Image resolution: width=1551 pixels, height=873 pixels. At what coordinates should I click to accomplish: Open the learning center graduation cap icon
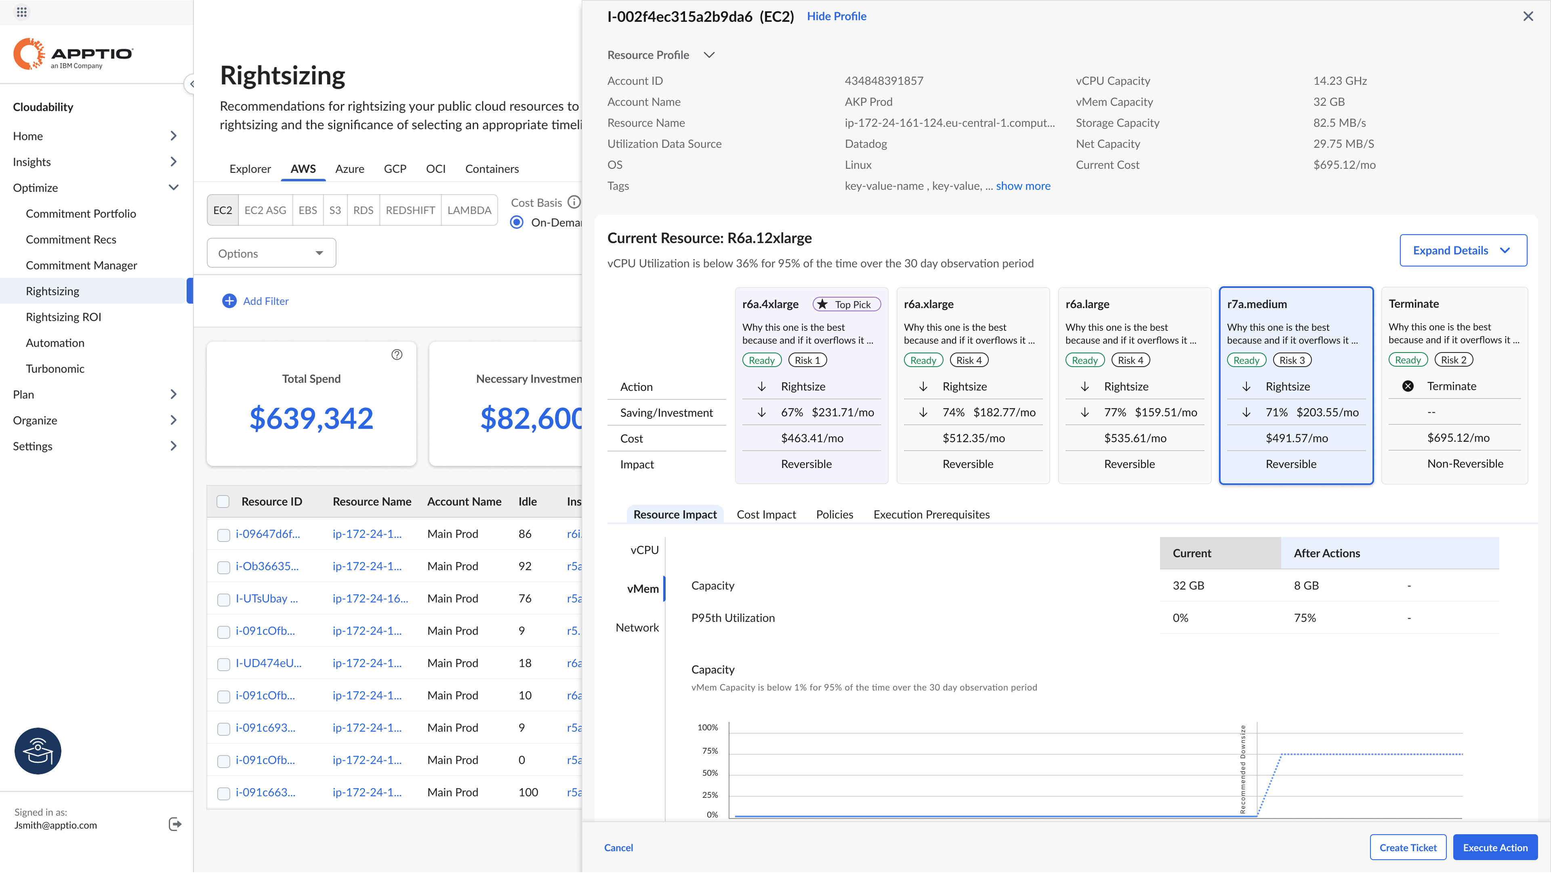38,751
